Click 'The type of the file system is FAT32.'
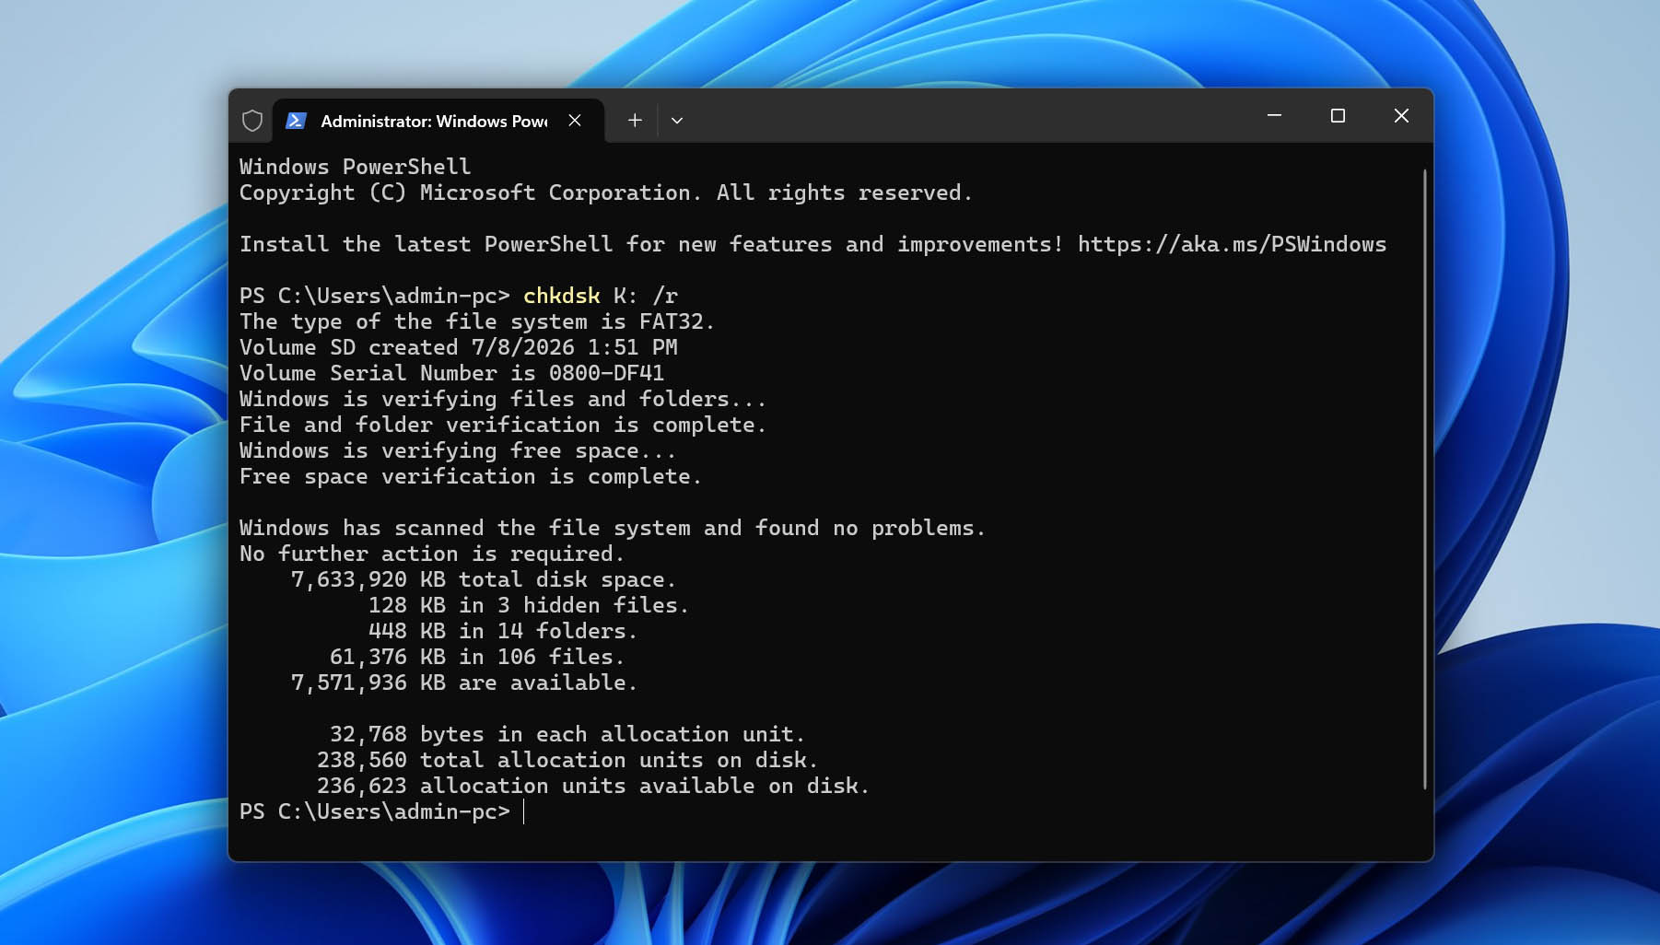Screen dimensions: 1660x945 point(477,321)
